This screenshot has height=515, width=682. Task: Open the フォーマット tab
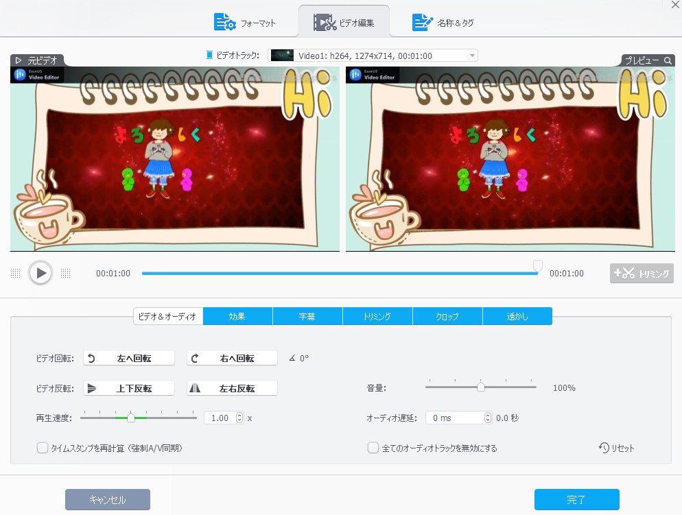[x=245, y=22]
